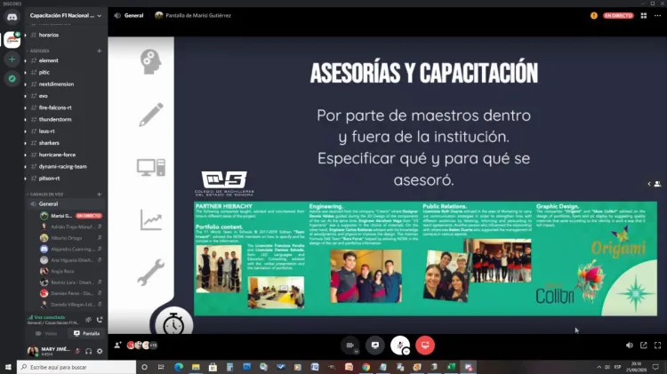Pop out stream to window
This screenshot has height=374, width=667.
(x=644, y=345)
